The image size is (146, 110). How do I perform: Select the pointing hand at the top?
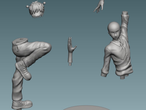coord(99,6)
